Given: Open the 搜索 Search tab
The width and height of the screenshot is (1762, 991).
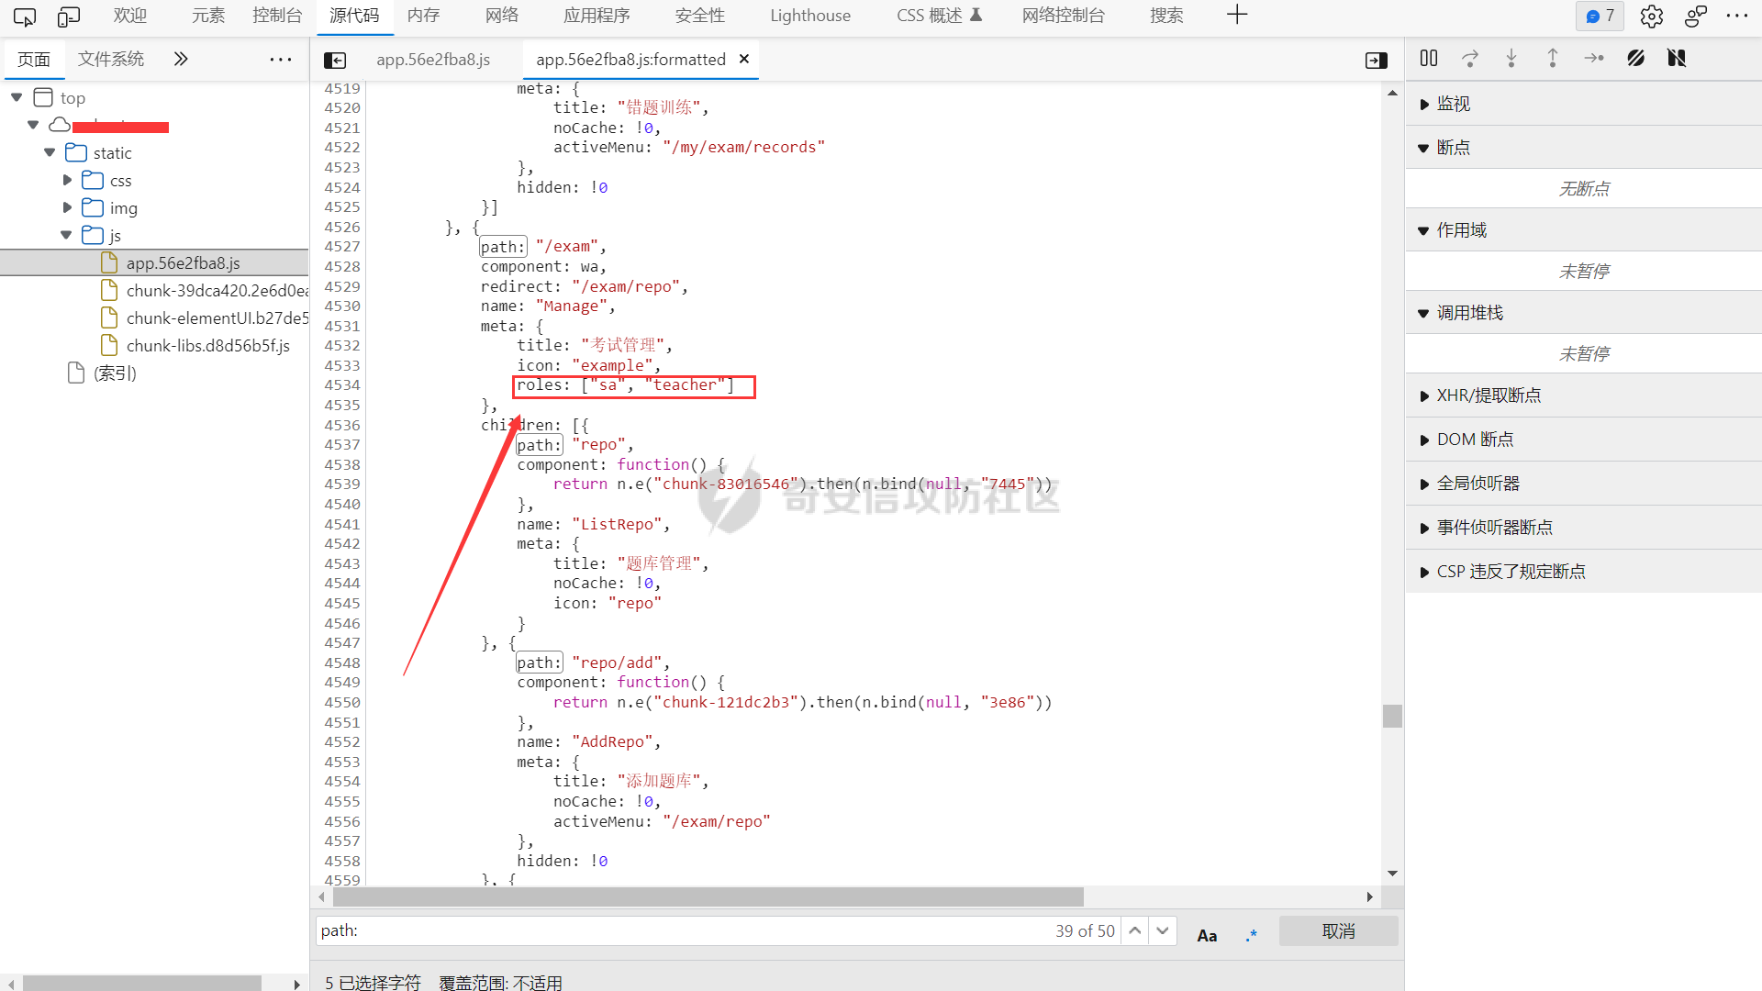Looking at the screenshot, I should coord(1166,16).
